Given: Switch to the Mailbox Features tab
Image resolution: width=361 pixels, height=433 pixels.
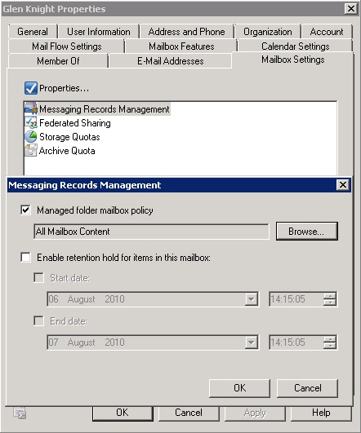Looking at the screenshot, I should pos(181,46).
